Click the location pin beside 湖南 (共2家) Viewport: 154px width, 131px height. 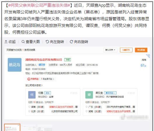point(86,111)
